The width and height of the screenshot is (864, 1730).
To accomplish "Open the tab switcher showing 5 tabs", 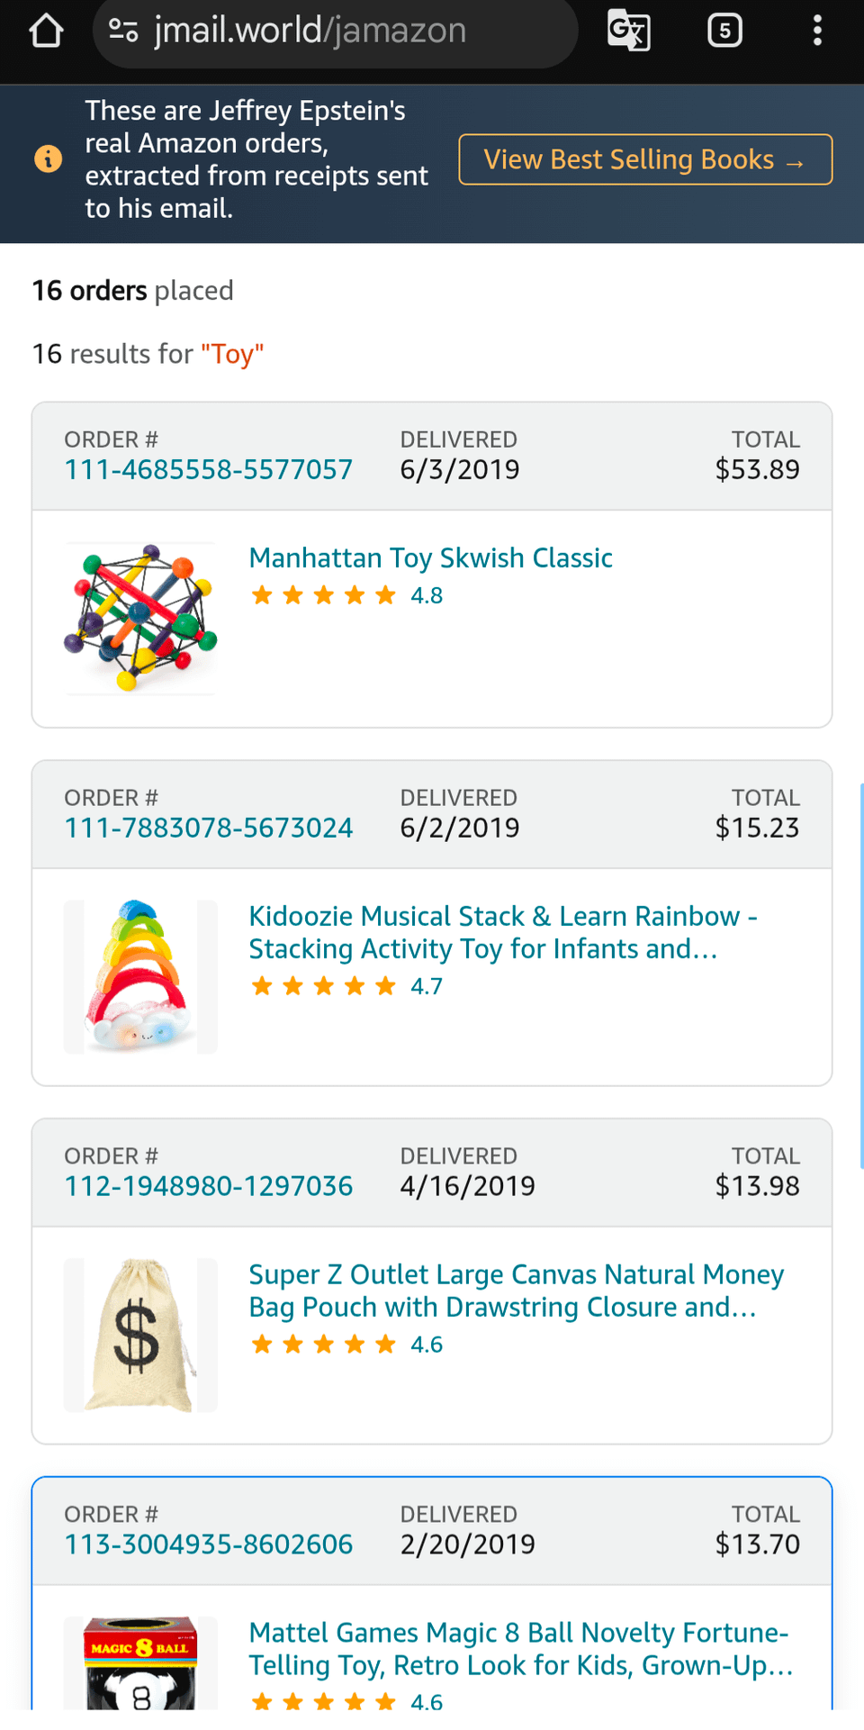I will click(x=724, y=31).
